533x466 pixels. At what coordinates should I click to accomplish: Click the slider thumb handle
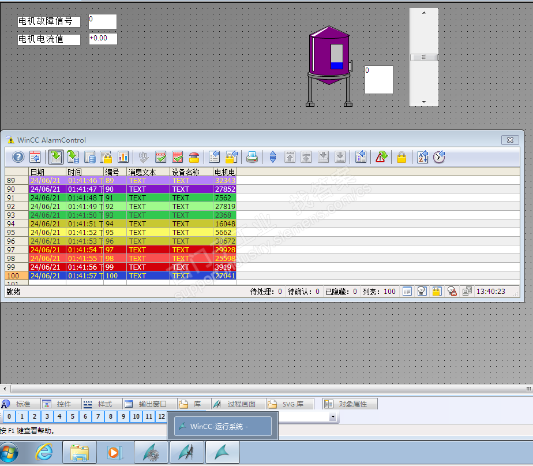coord(424,57)
